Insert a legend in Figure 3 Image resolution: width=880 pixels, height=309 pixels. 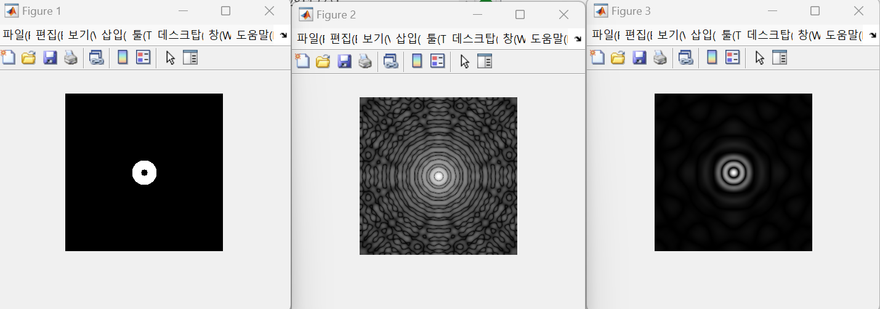point(732,57)
